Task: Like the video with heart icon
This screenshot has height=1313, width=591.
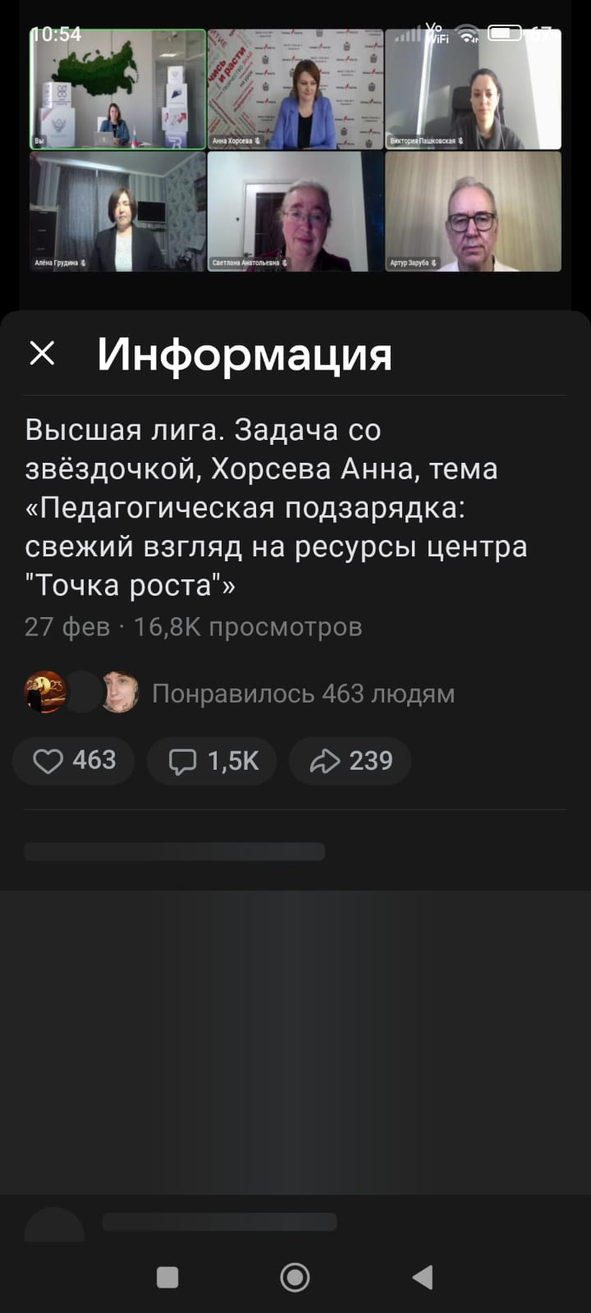Action: point(73,761)
